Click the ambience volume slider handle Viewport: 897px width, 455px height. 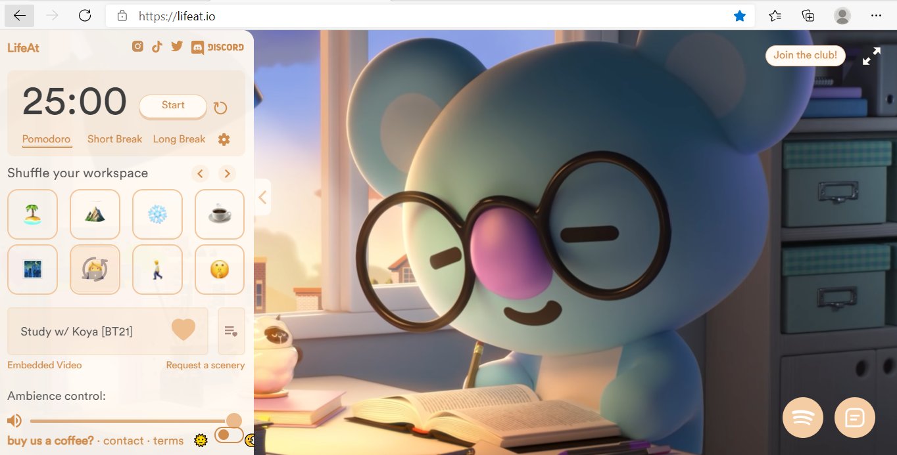(233, 420)
